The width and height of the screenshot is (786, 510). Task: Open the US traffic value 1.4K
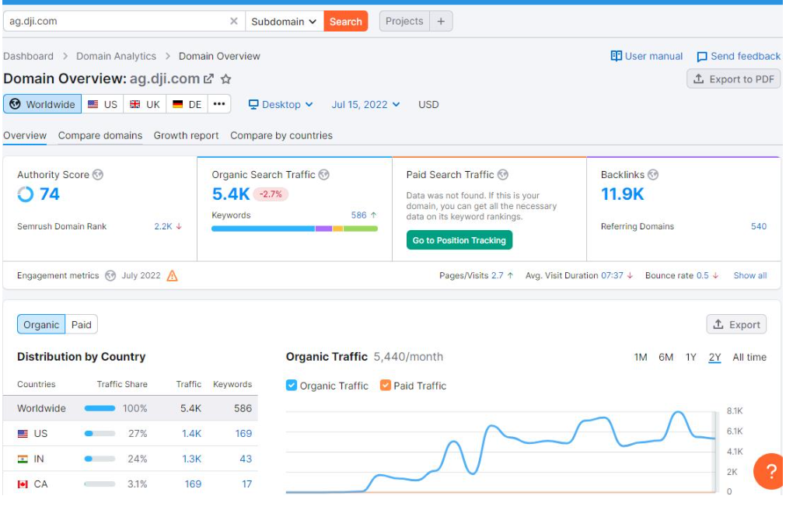pos(191,433)
